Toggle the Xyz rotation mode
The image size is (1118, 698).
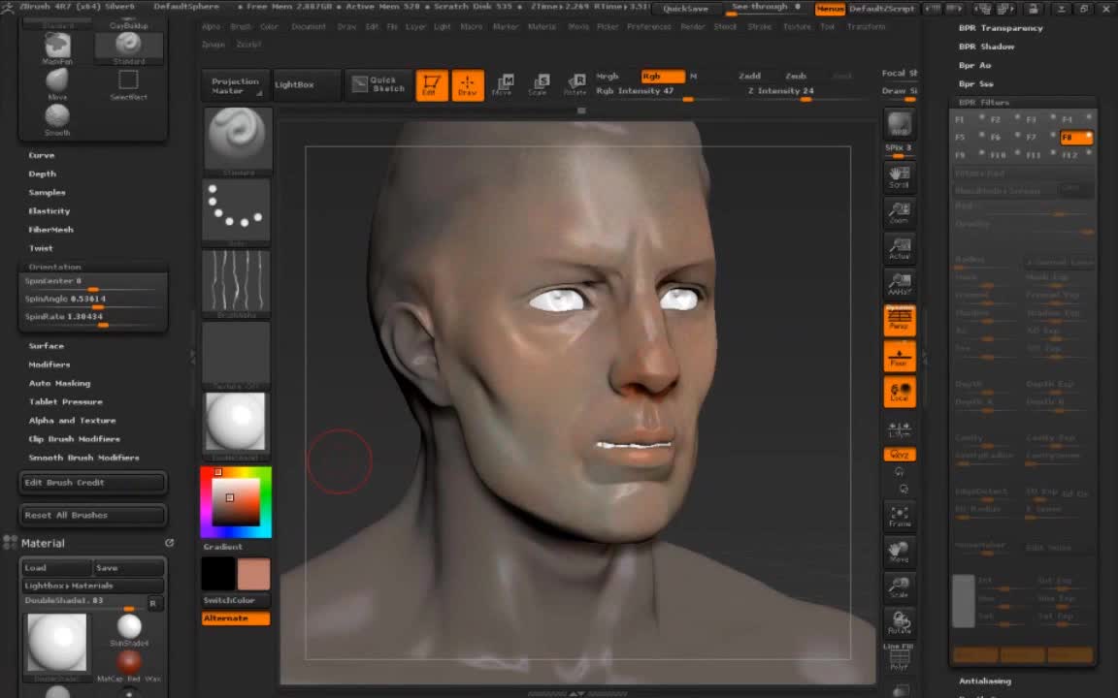click(899, 455)
